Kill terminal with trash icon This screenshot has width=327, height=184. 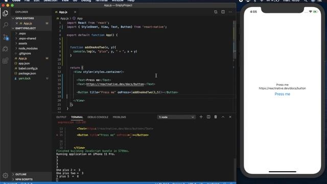tap(216, 117)
